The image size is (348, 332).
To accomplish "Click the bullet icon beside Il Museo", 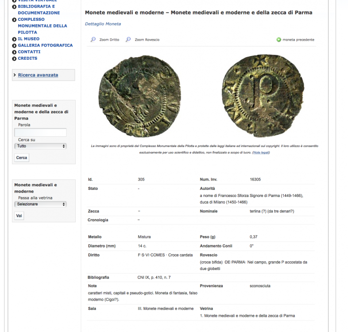I will tap(14, 39).
